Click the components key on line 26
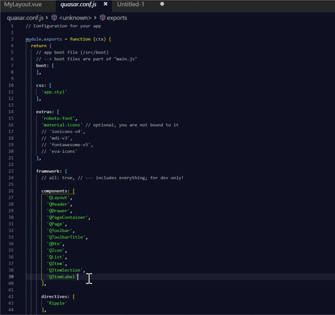This screenshot has height=315, width=335. tap(55, 191)
